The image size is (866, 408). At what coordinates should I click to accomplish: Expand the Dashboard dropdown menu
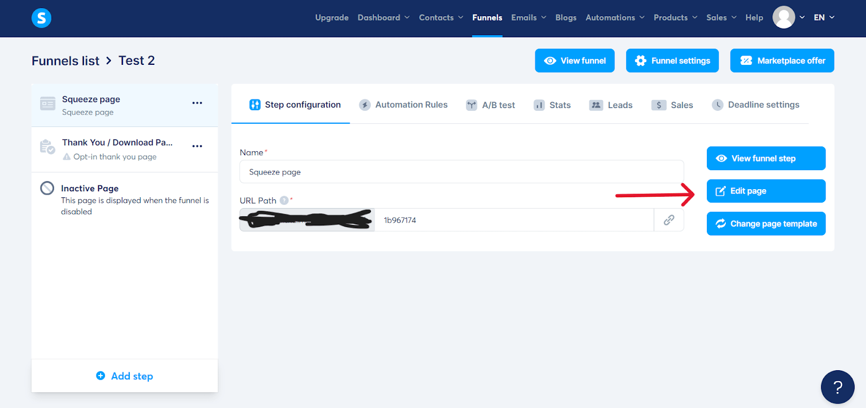[x=407, y=17]
